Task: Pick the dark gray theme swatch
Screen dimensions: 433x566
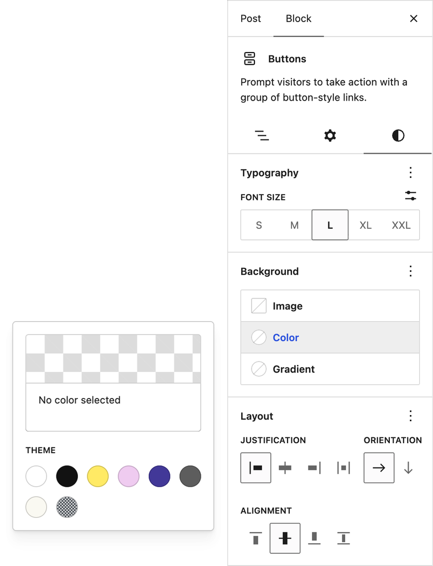Action: 190,476
